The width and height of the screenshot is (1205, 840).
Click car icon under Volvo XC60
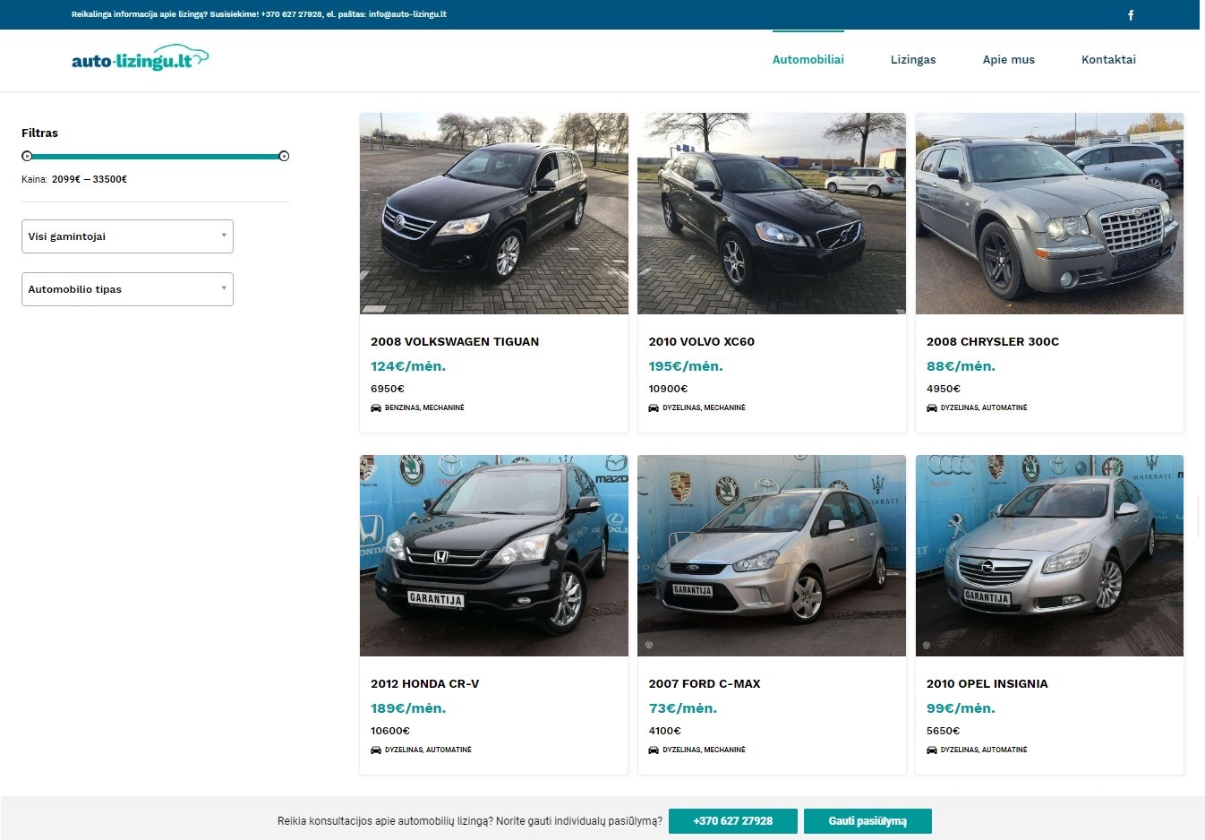click(654, 407)
